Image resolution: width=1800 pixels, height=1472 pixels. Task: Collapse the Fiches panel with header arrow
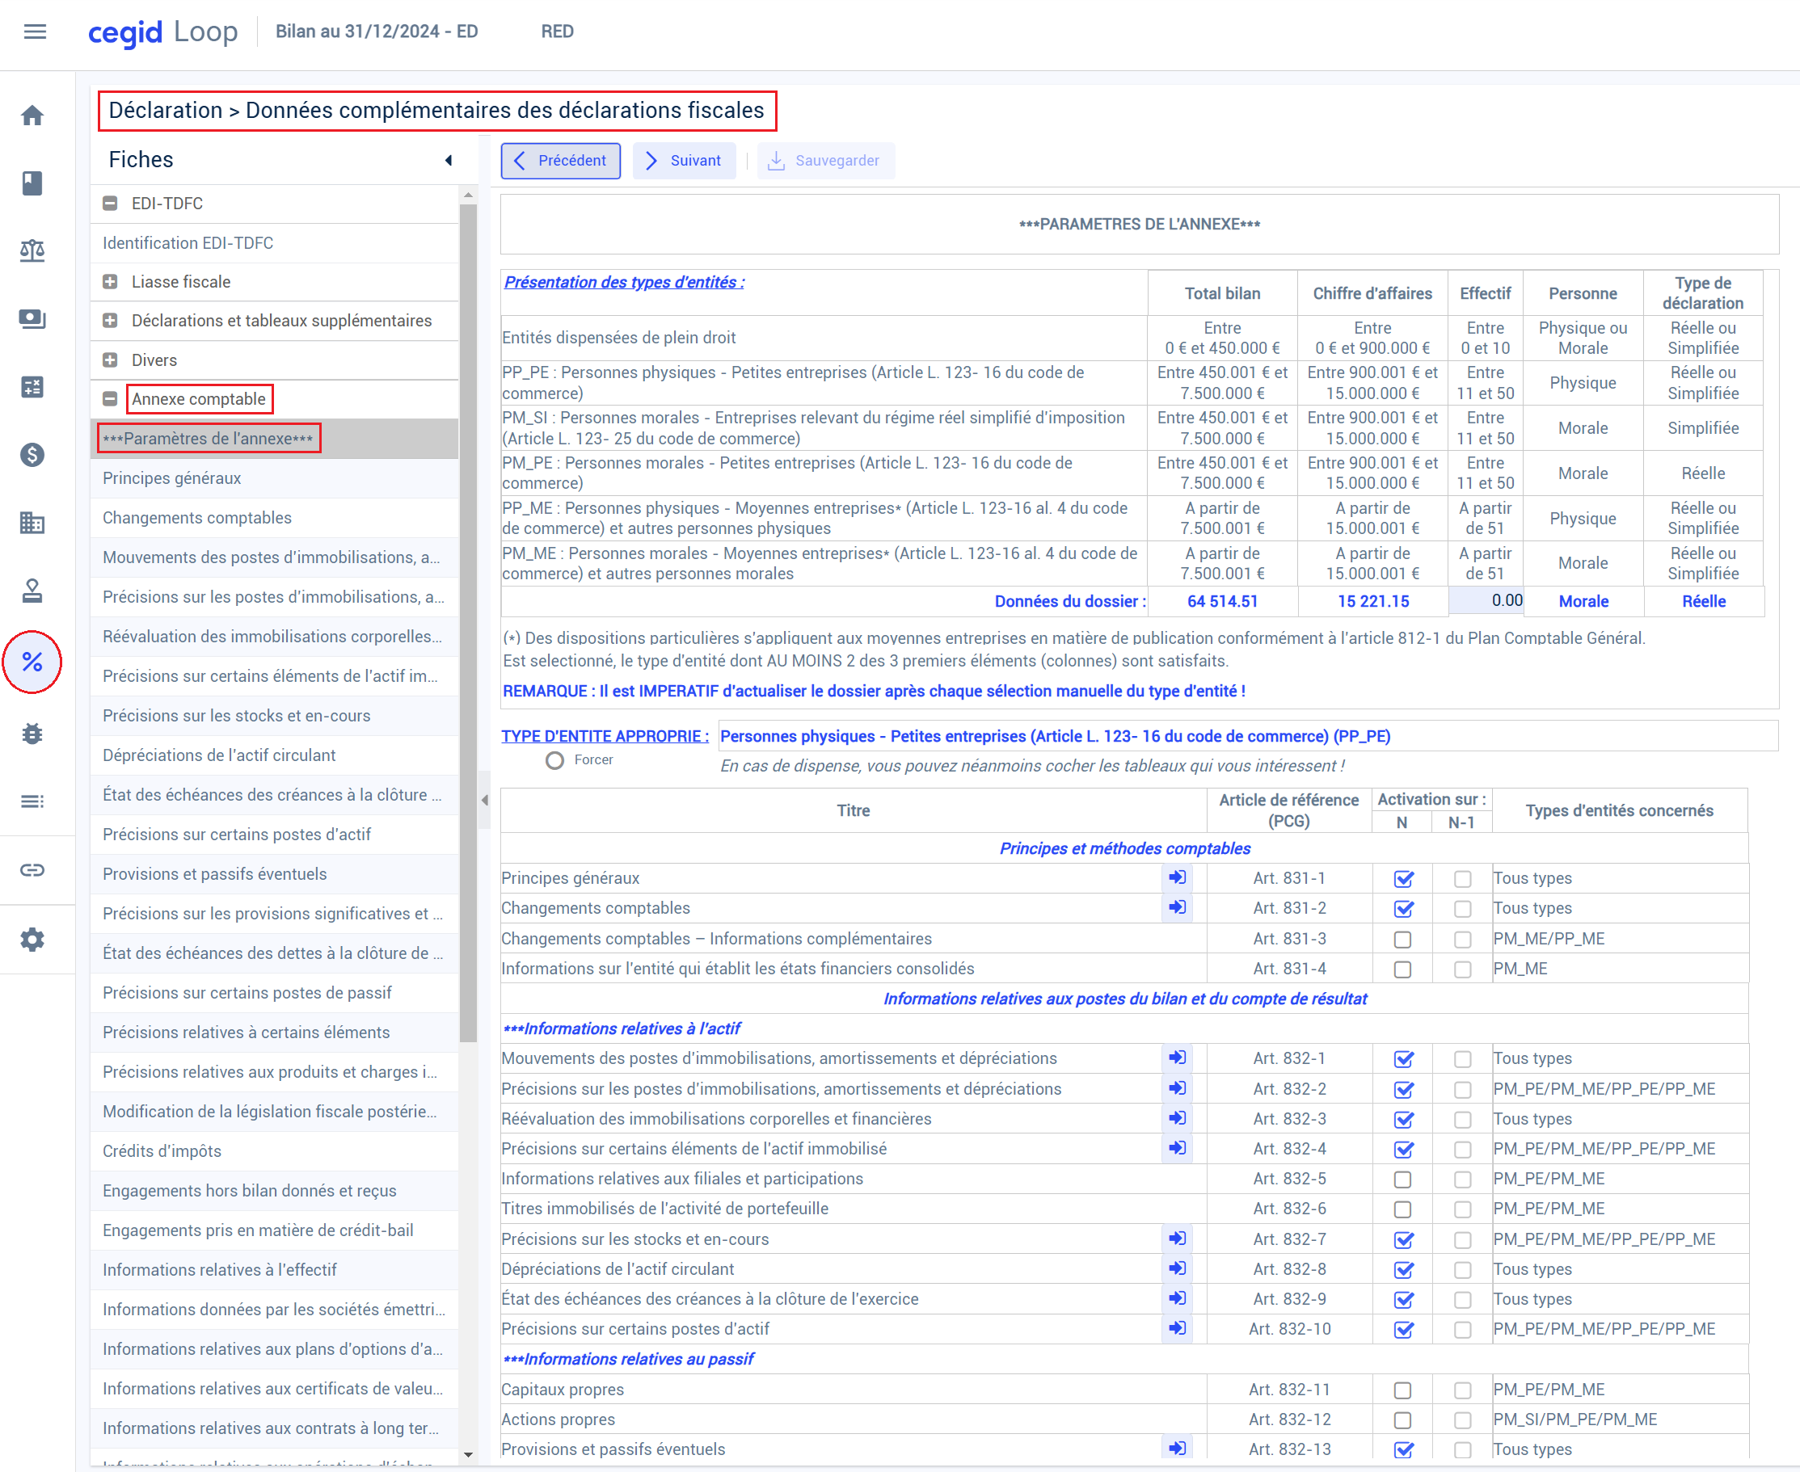point(449,160)
